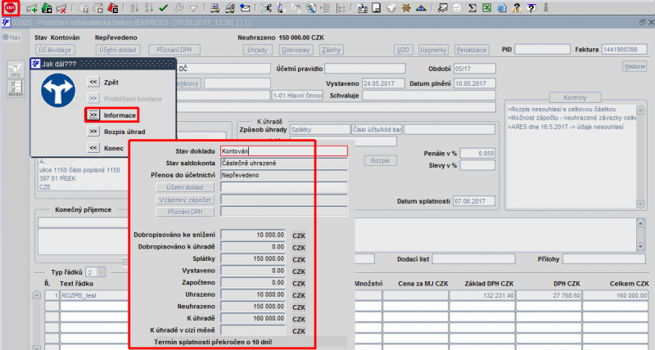Click the envelope send mail icon
This screenshot has width=655, height=350.
(x=245, y=8)
